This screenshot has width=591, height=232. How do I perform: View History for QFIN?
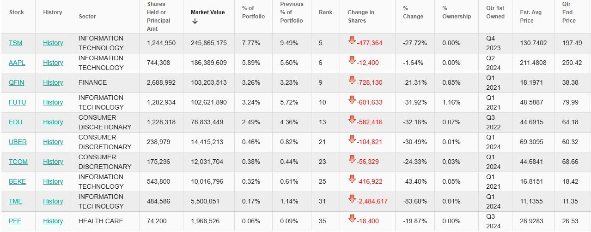coord(53,82)
